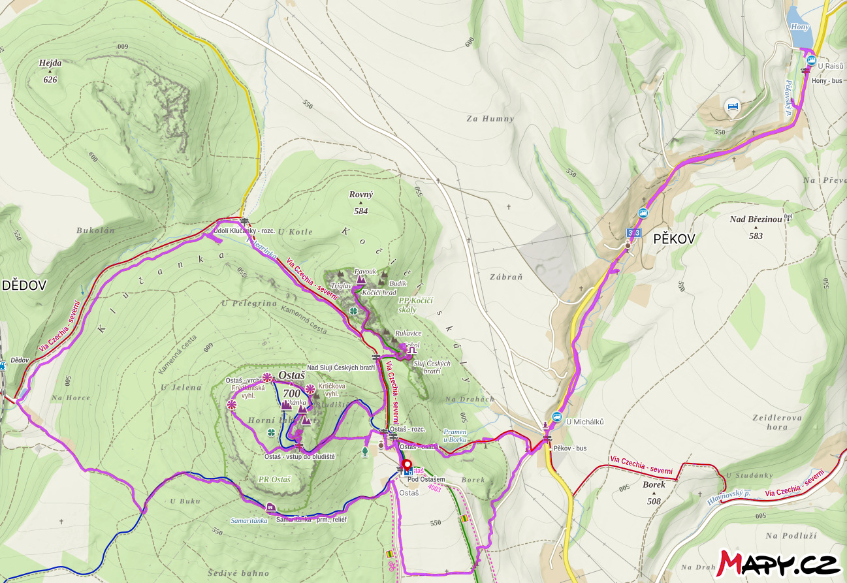Click the Frýdlantská vyhl. viewpoint icon
The height and width of the screenshot is (583, 847).
click(x=231, y=405)
